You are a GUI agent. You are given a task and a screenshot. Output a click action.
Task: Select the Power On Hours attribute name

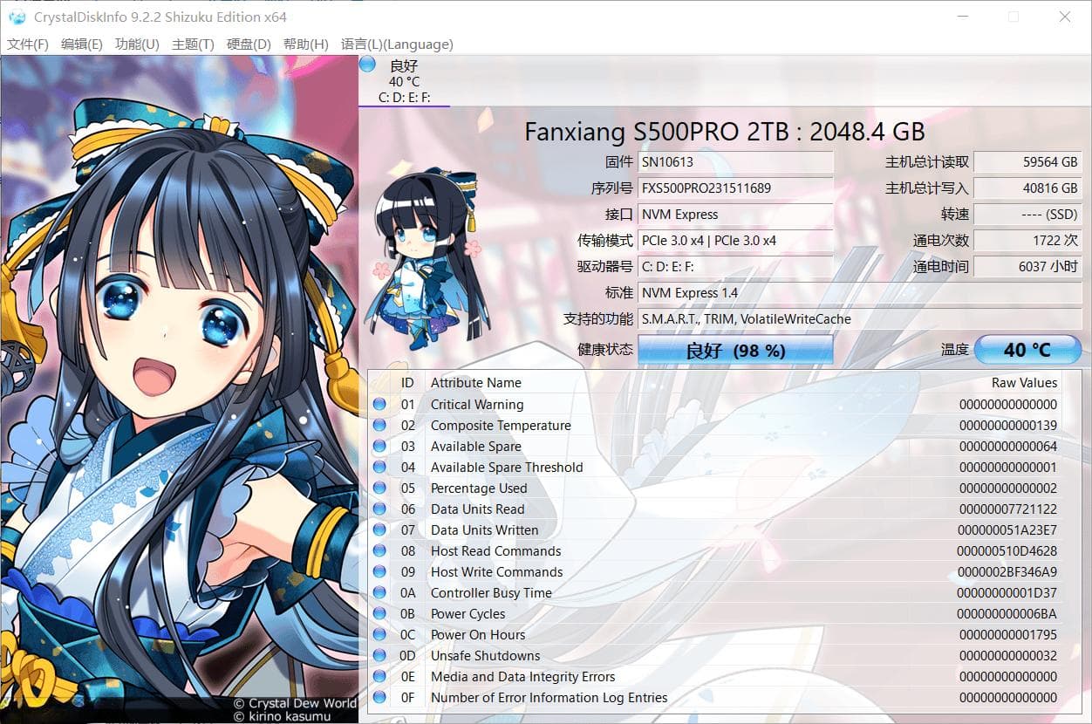pos(478,635)
